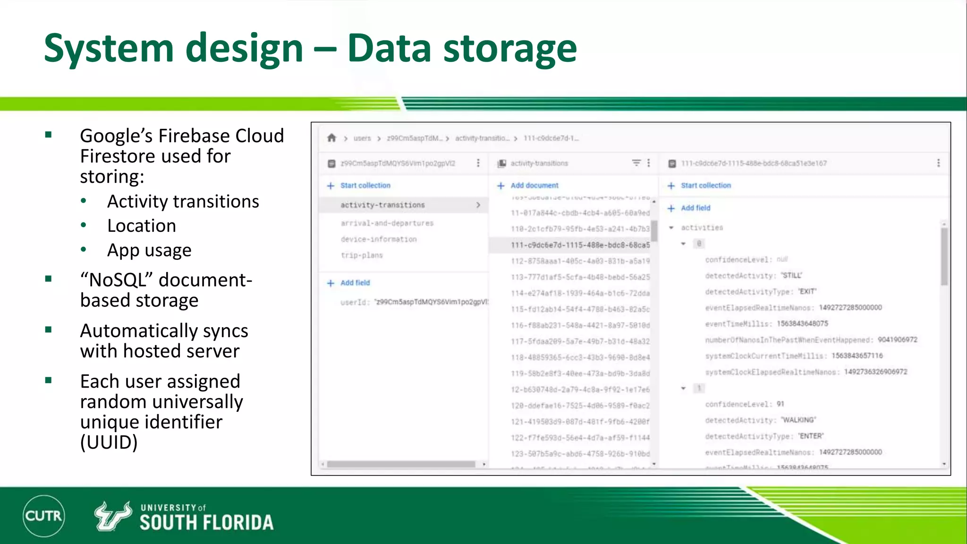
Task: Open document 110-2c1cfb79-95fb-4e53
Action: (580, 229)
